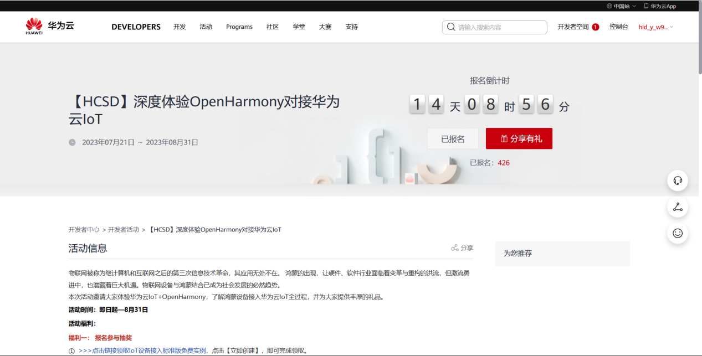702x356 pixels.
Task: Click the 为您推荐 panel header
Action: (562, 254)
